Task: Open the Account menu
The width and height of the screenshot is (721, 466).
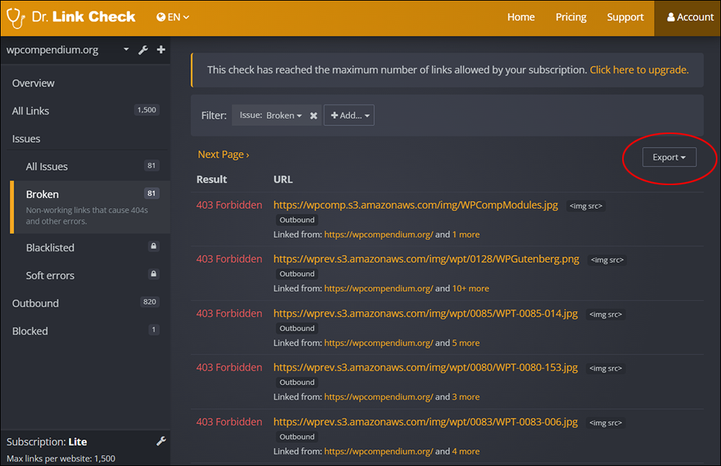Action: click(x=690, y=17)
